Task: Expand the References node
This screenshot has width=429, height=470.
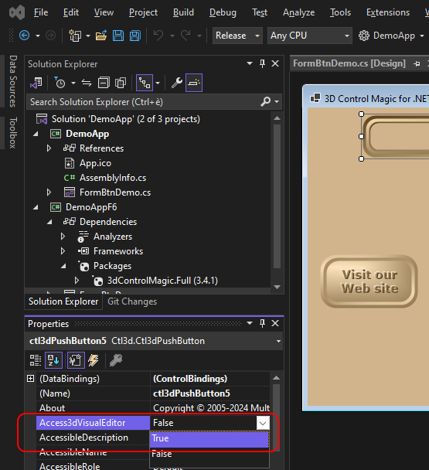Action: [x=49, y=148]
